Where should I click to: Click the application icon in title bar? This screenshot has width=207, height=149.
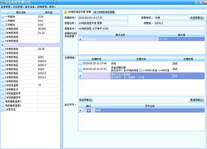click(2, 2)
